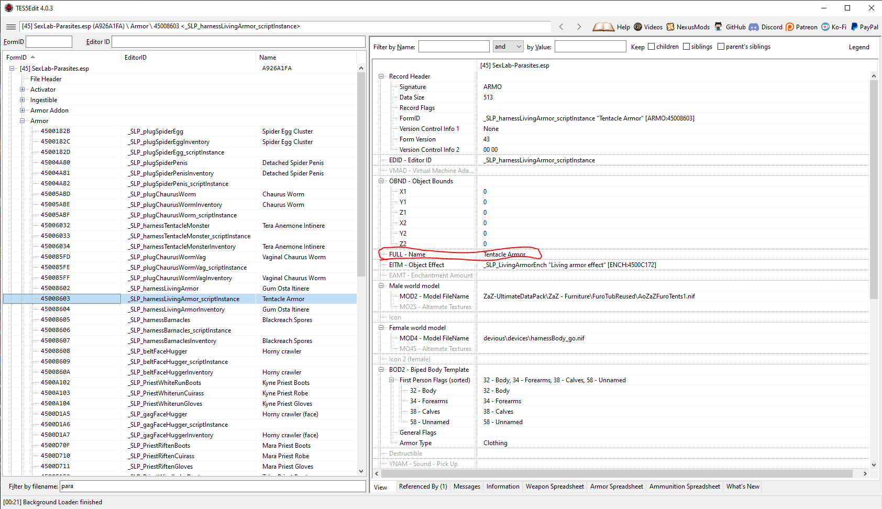Click the Editor ID search field
The height and width of the screenshot is (509, 882).
coord(238,42)
